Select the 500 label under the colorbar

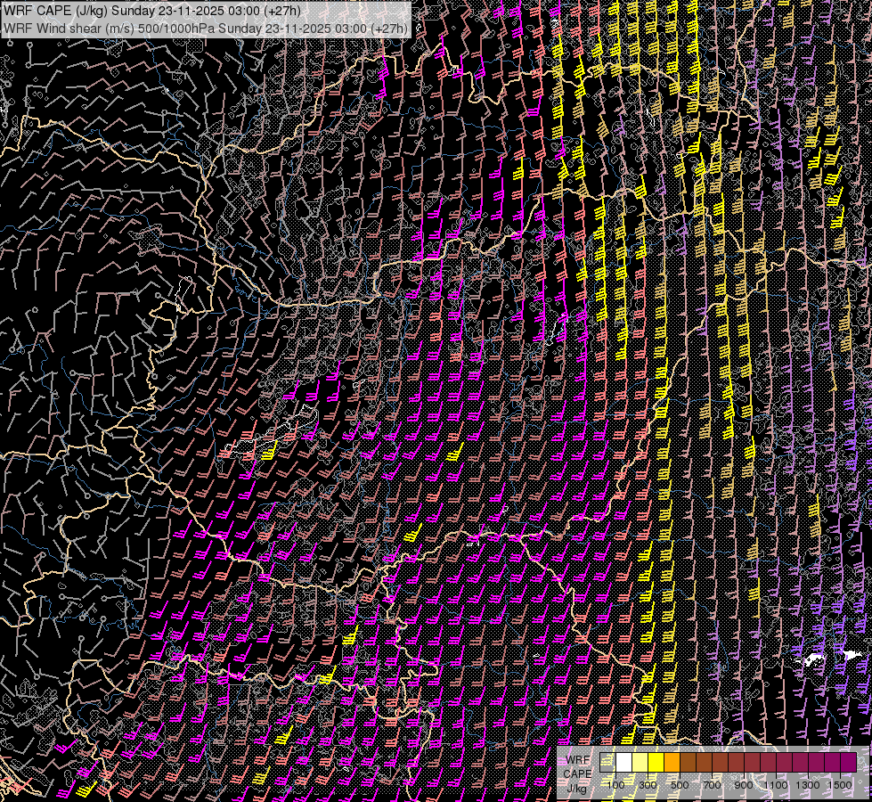pos(680,785)
